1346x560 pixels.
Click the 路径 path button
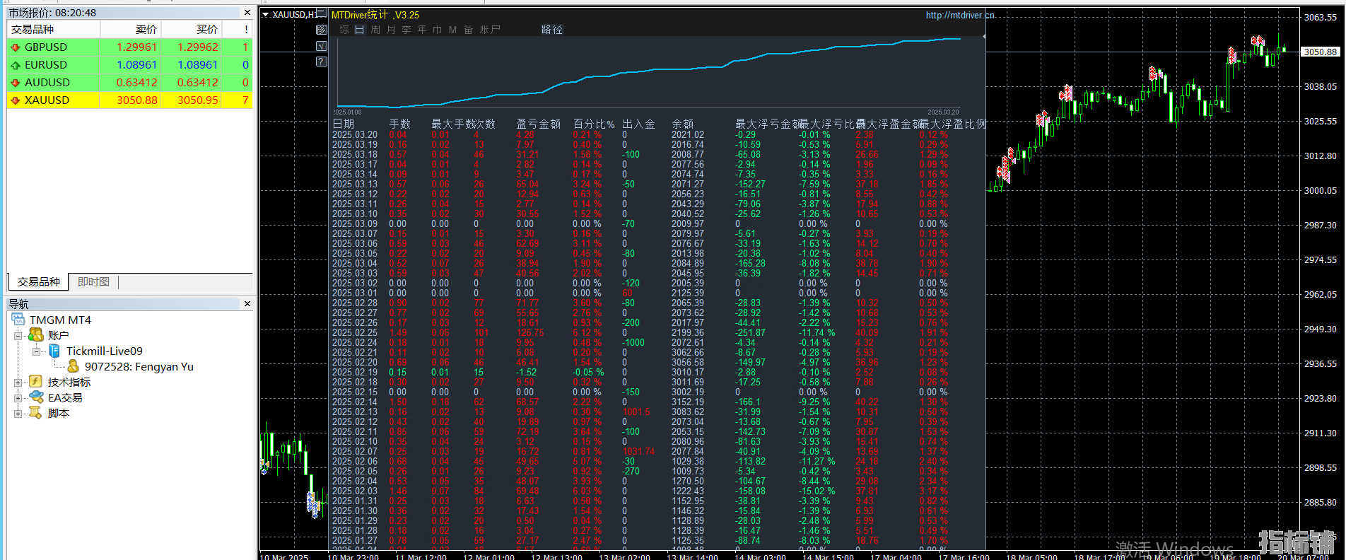[x=552, y=30]
